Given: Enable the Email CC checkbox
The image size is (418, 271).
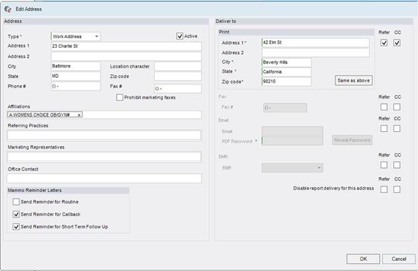Looking at the screenshot, I should [397, 128].
